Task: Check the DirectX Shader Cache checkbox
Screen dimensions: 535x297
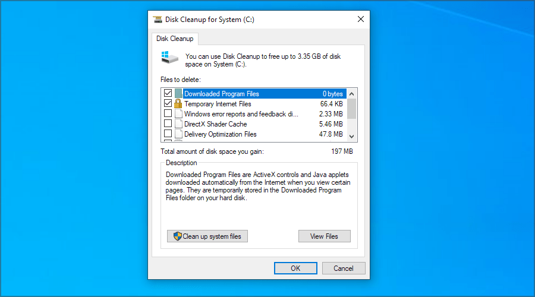Action: (168, 124)
